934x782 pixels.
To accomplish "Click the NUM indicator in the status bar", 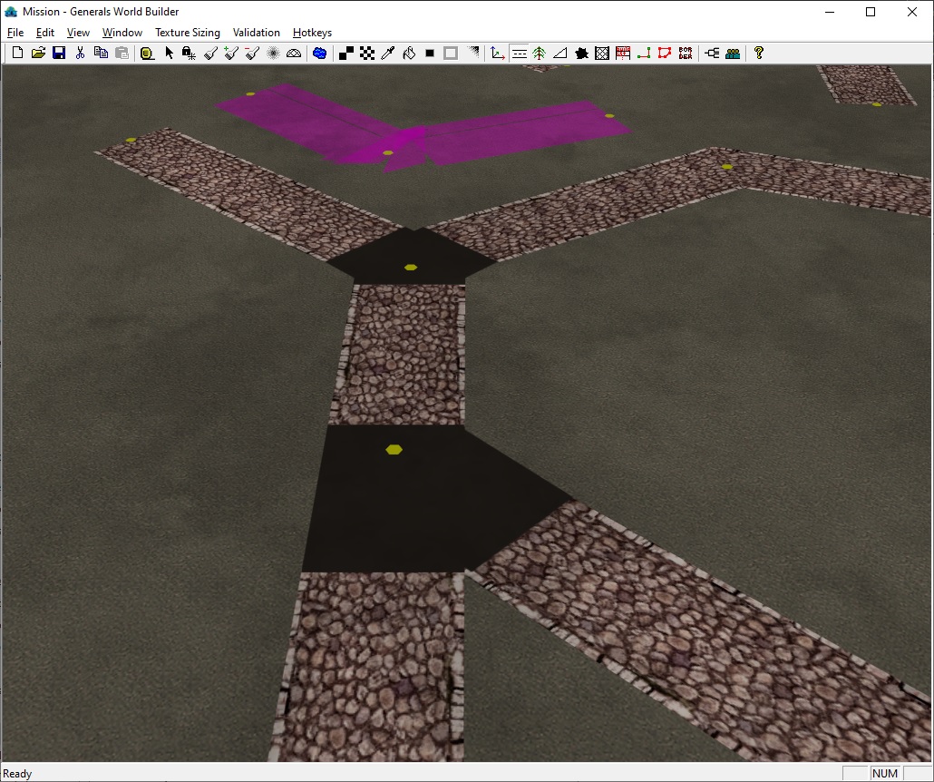I will pos(884,773).
